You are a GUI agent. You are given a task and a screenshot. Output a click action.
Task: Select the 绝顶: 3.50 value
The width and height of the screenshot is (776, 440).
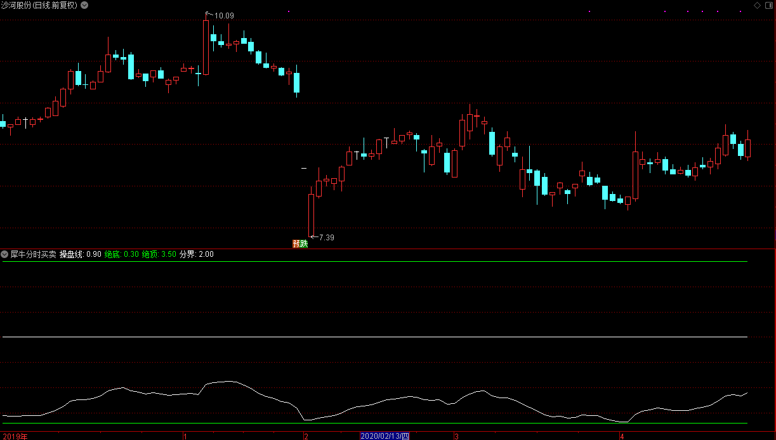tap(159, 254)
